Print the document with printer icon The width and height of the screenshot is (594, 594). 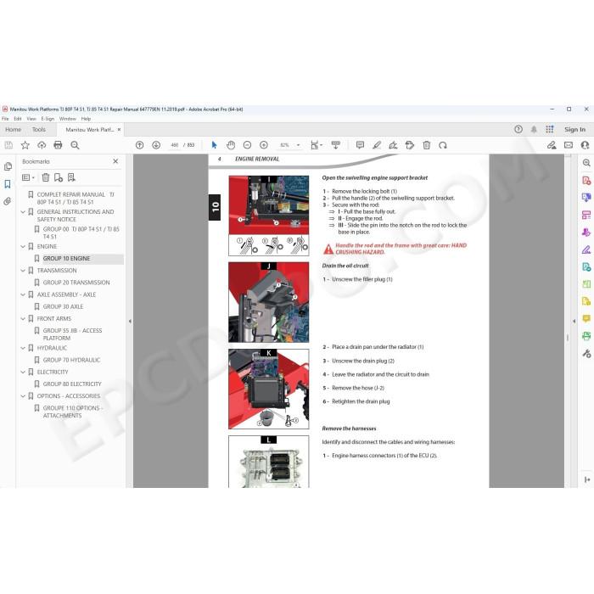click(x=58, y=145)
